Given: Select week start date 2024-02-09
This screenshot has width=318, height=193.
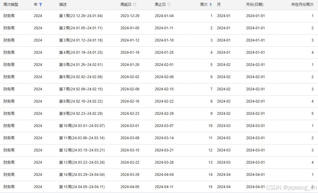Looking at the screenshot, I should coord(130,89).
